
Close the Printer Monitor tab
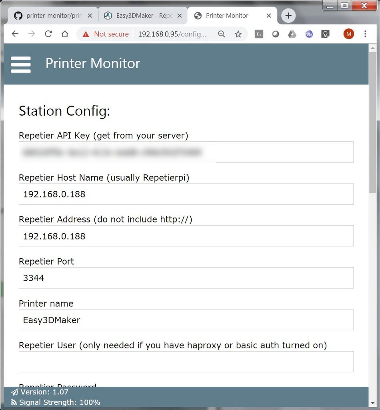[269, 16]
